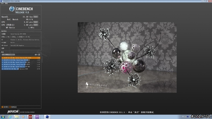Screen dimensions: 212x119
Task: Switch to Cinebench taskbar icon
Action: pyautogui.click(x=47, y=117)
